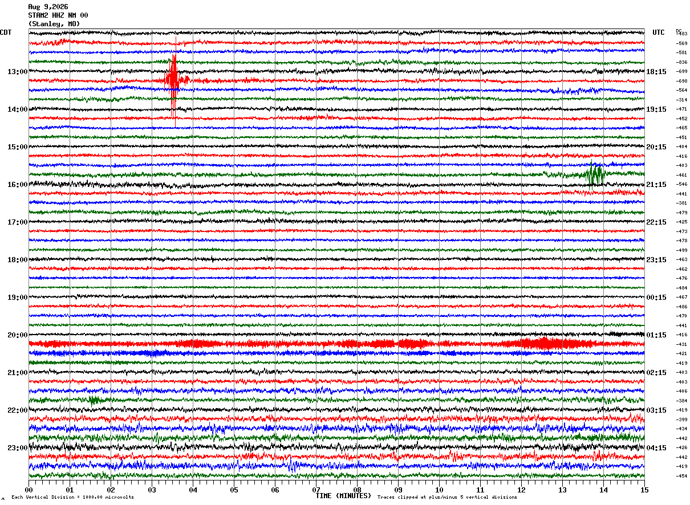The width and height of the screenshot is (690, 505).
Task: Select the station header STAM2 HHZ NM 00
Action: (x=58, y=15)
